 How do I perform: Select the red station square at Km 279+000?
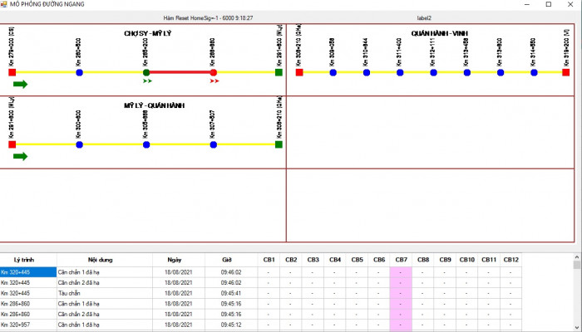[x=12, y=73]
